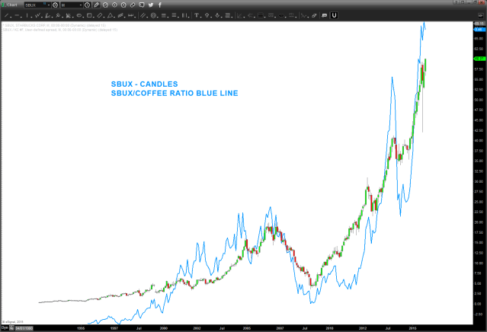The width and height of the screenshot is (487, 332).
Task: Share chart on Twitter
Action: [149, 5]
